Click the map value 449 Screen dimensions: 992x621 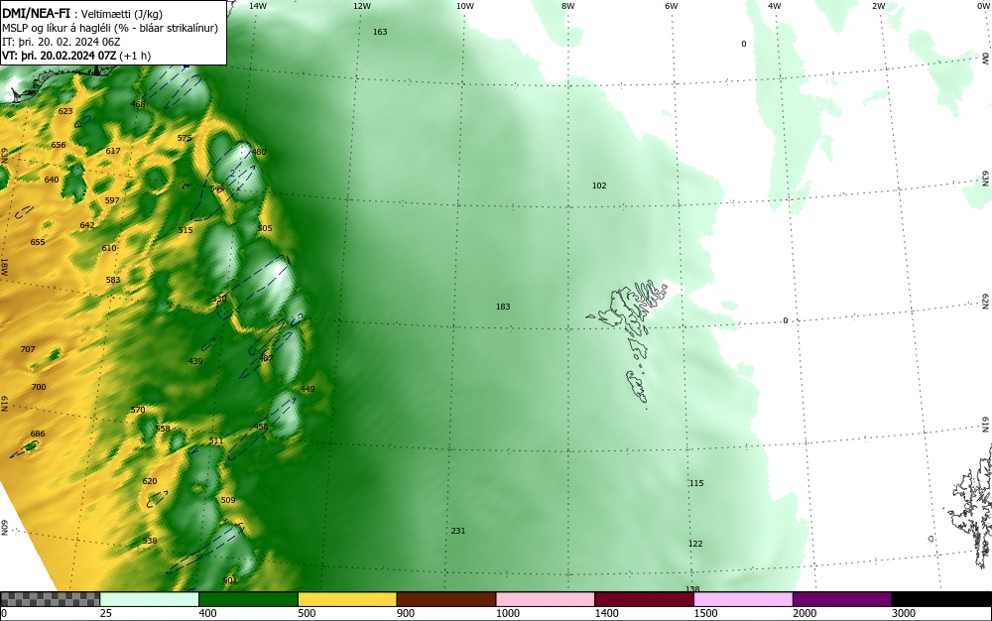click(308, 389)
